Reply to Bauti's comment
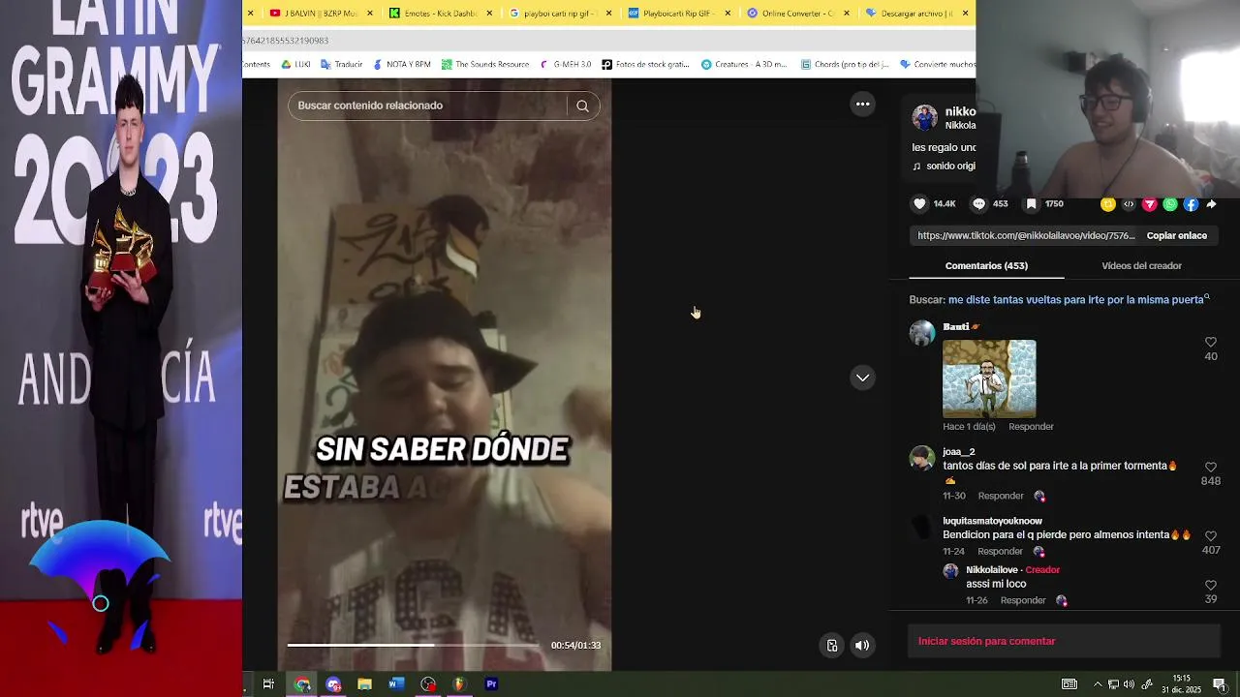The width and height of the screenshot is (1240, 697). coord(1031,427)
